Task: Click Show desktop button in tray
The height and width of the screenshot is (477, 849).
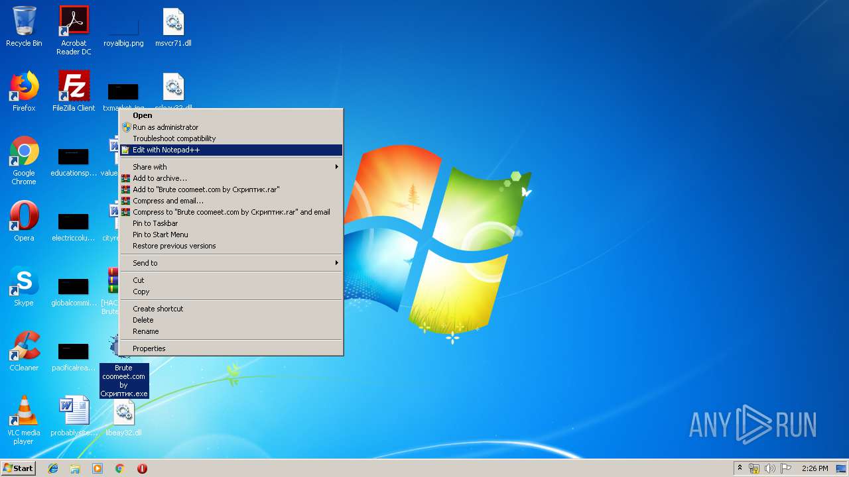Action: coord(842,468)
